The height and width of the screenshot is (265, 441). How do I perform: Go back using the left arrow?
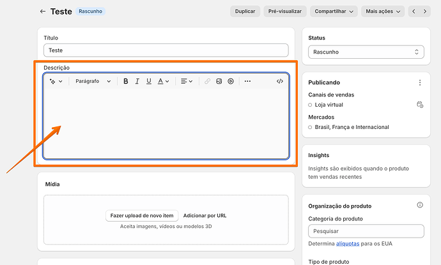coord(43,11)
